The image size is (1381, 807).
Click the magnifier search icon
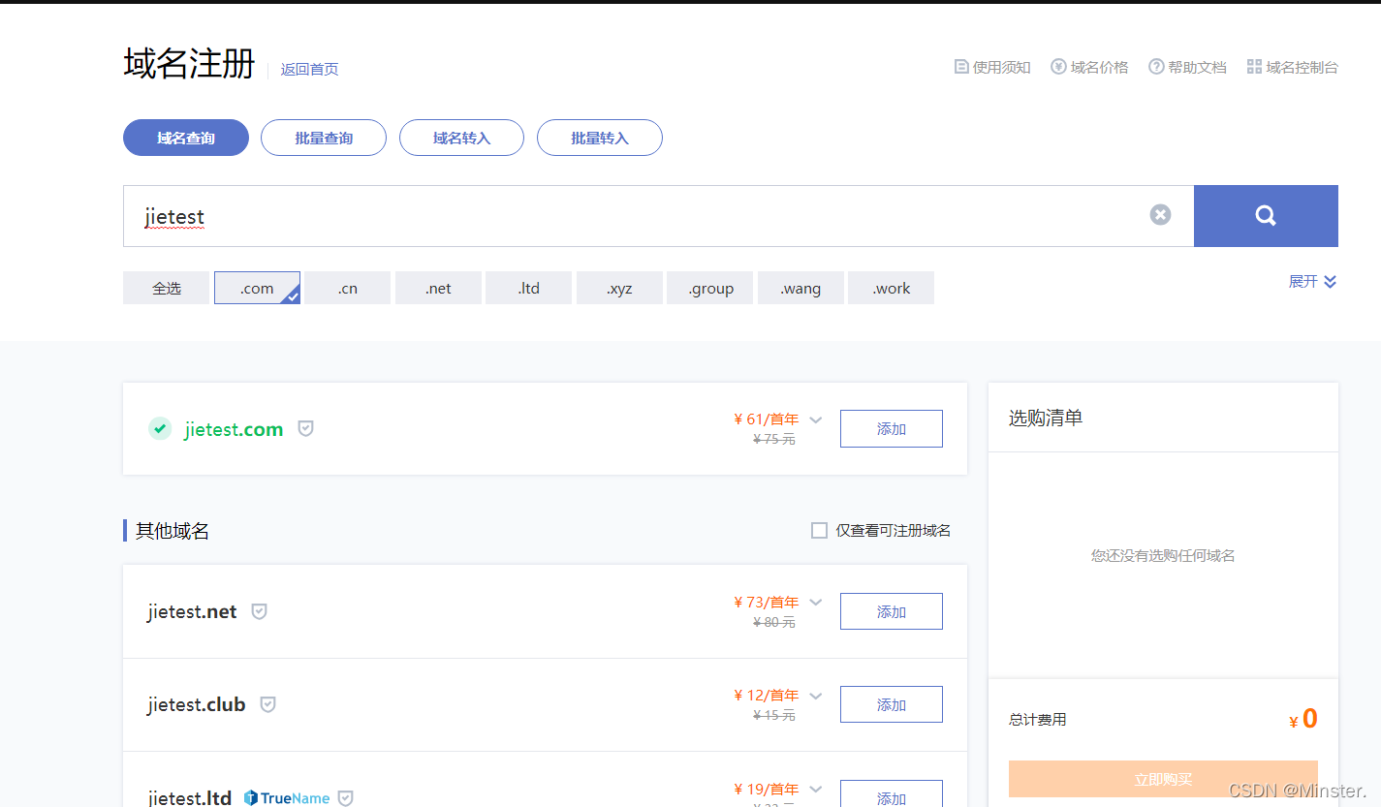(1266, 215)
